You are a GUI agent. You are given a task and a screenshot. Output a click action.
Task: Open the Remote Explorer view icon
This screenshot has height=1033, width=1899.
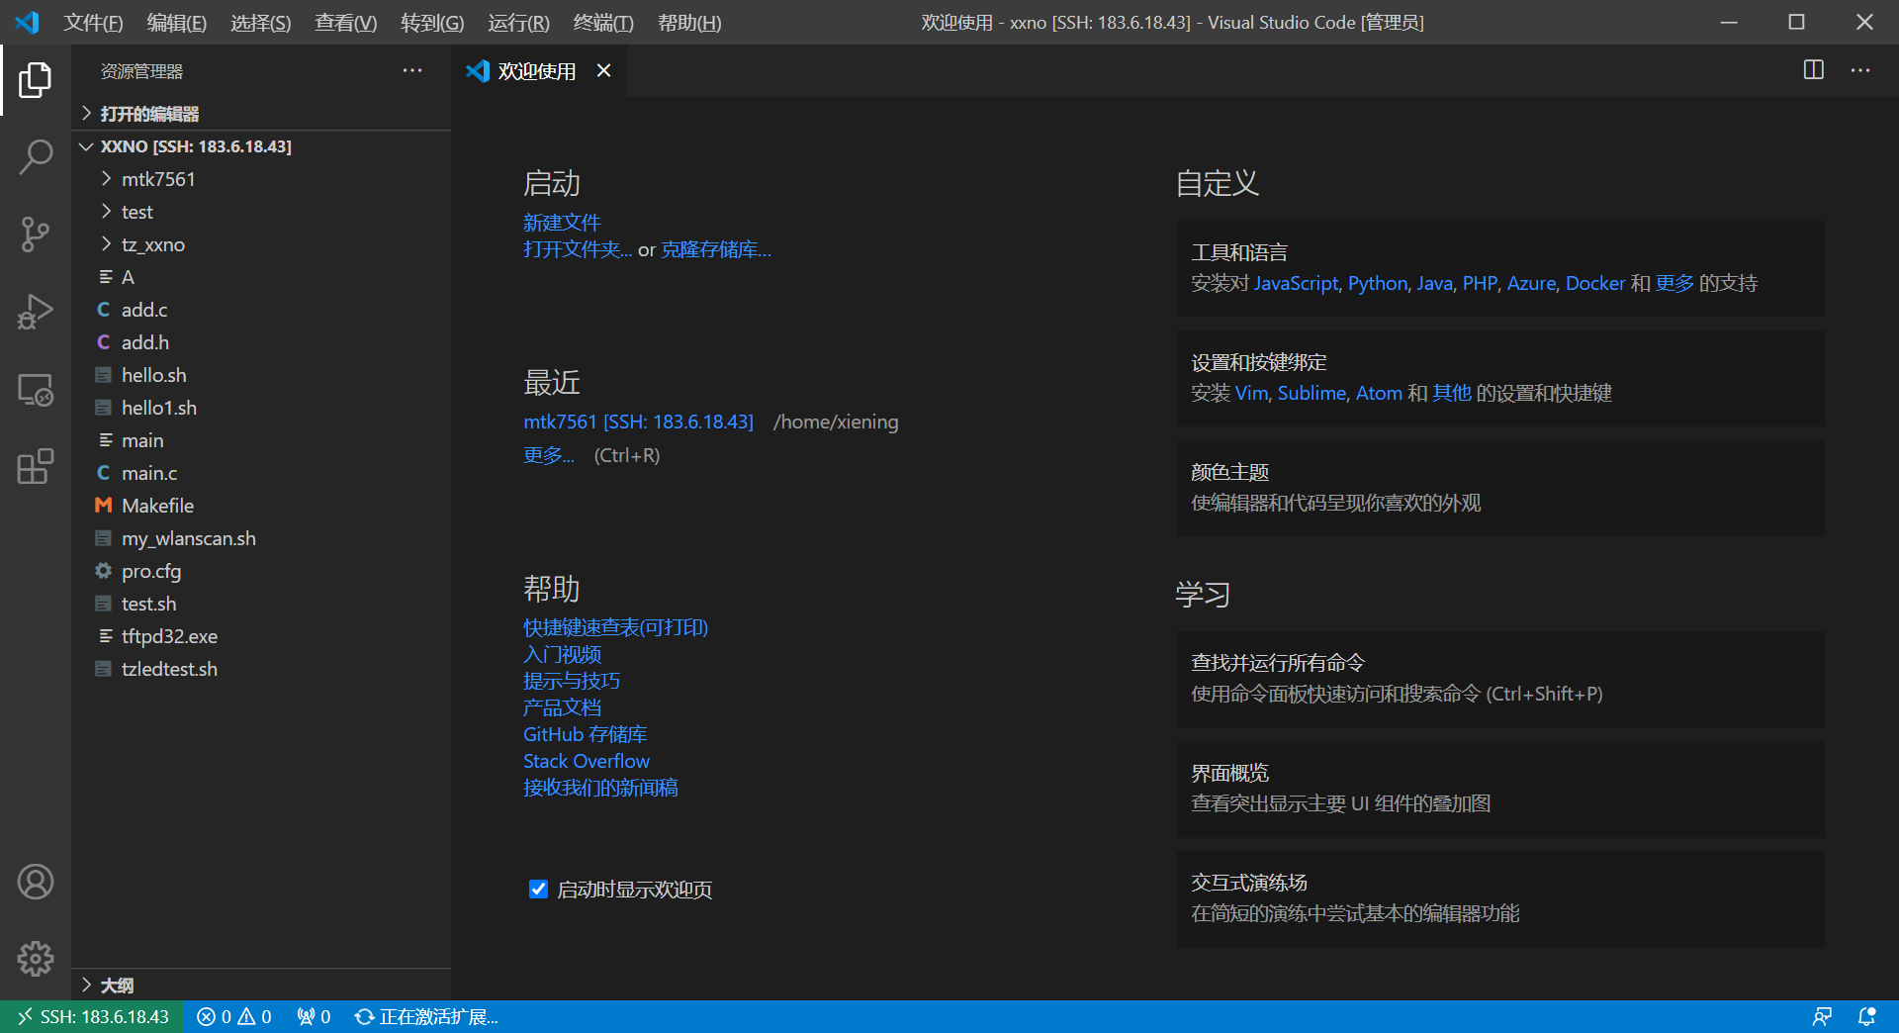(x=36, y=389)
